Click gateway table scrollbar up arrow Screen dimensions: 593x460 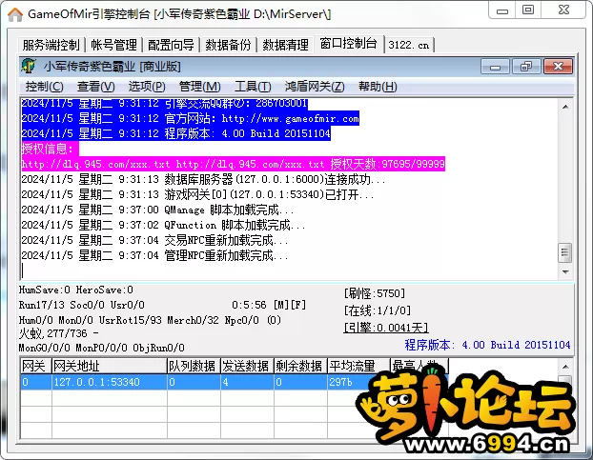coord(565,367)
